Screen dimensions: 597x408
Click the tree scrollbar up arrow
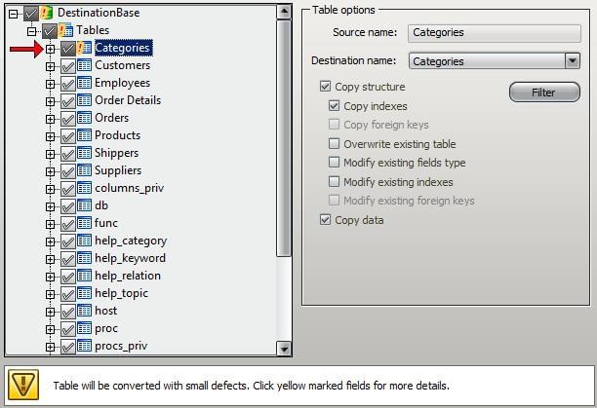[284, 12]
